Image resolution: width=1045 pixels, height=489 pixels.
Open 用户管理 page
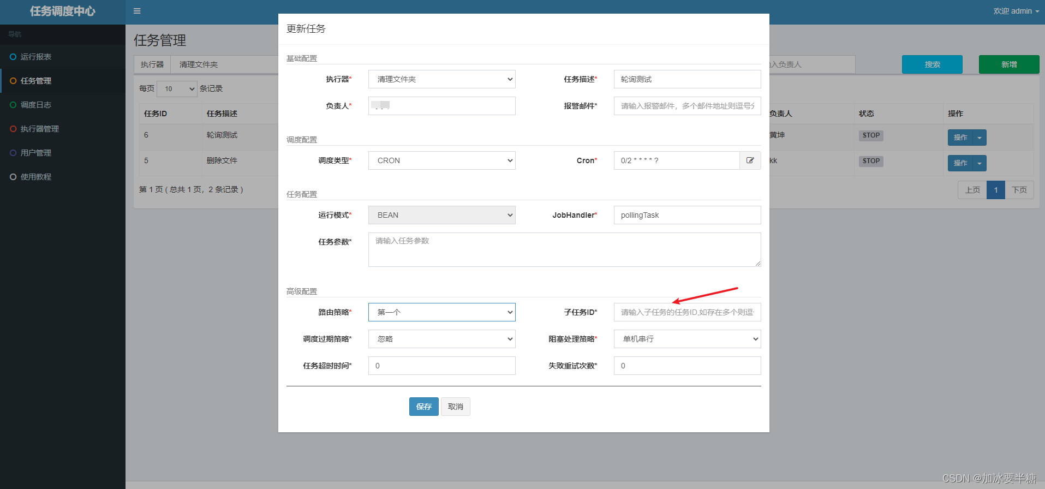pyautogui.click(x=63, y=153)
